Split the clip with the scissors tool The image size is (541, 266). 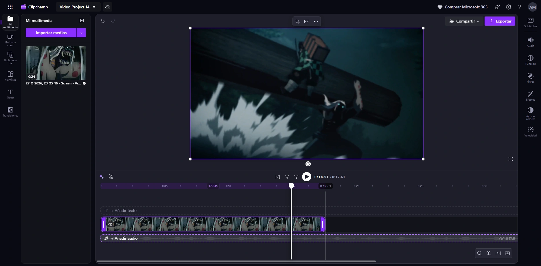point(111,177)
